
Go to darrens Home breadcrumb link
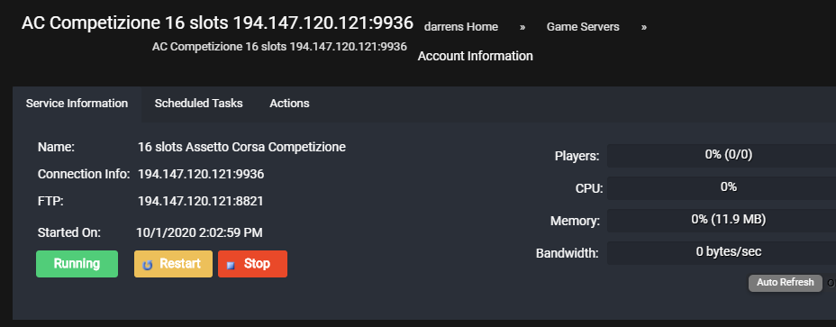coord(461,27)
